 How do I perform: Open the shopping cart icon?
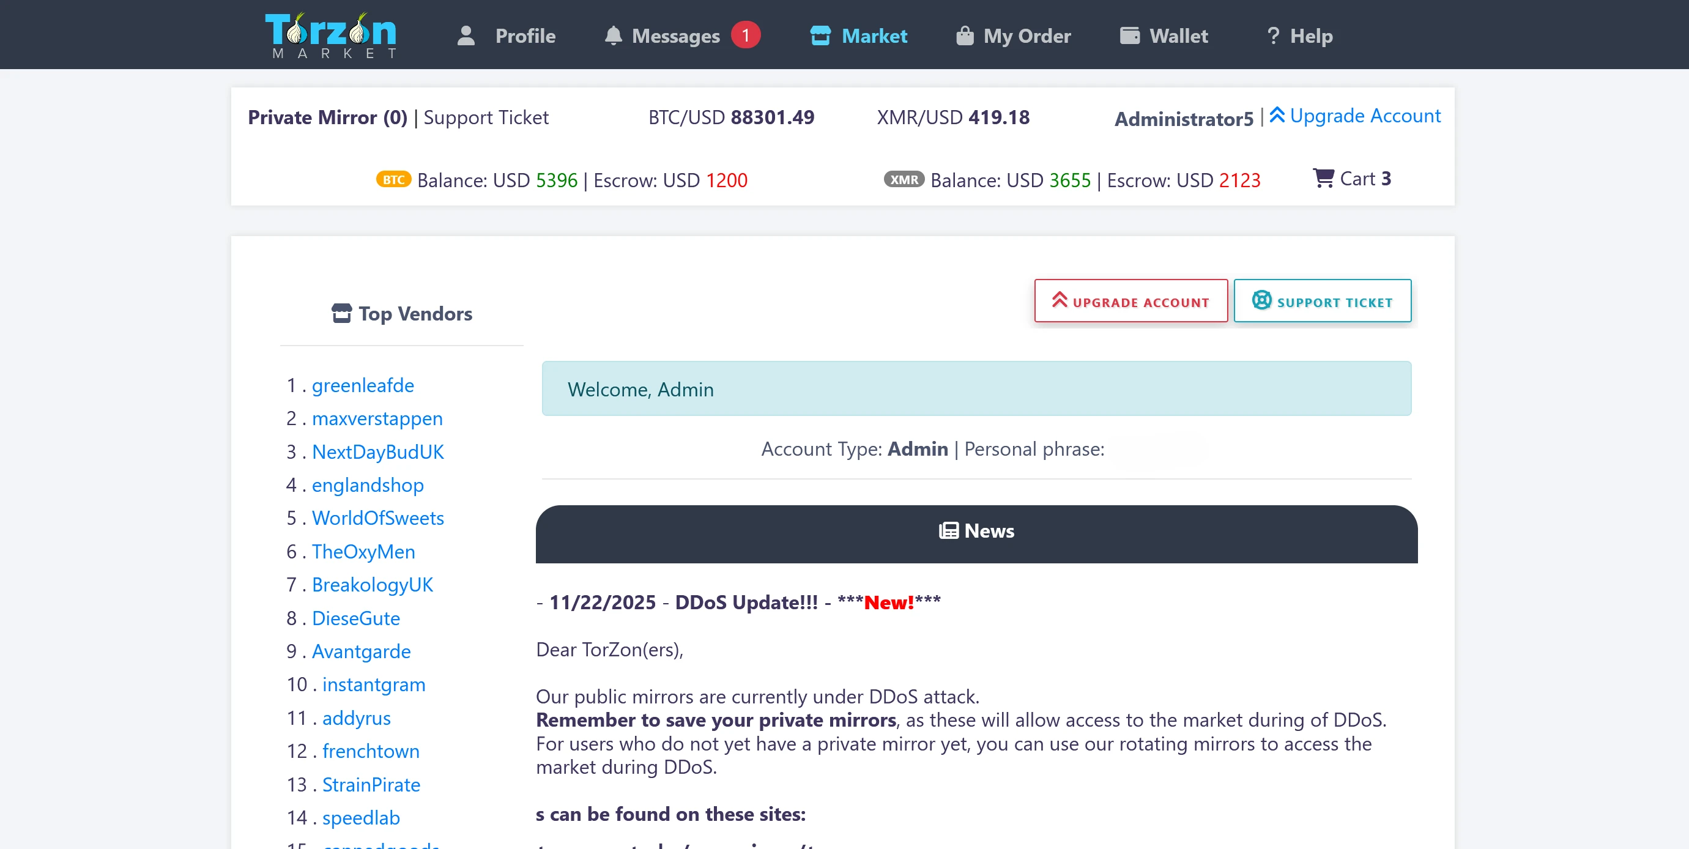1324,179
